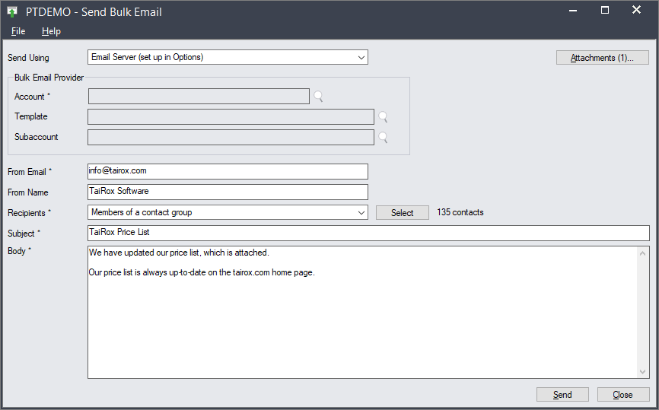Open the Help menu
Image resolution: width=659 pixels, height=410 pixels.
51,31
